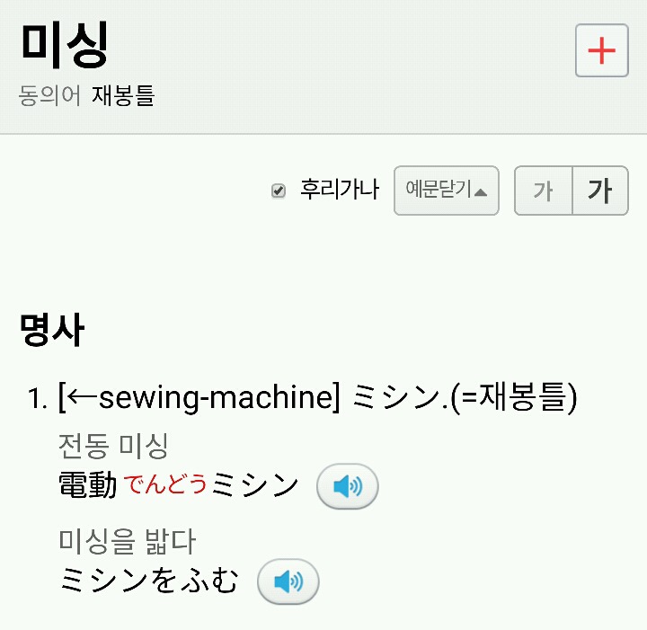Click the Japanese phrase 電動ミシン
The image size is (647, 630).
178,484
